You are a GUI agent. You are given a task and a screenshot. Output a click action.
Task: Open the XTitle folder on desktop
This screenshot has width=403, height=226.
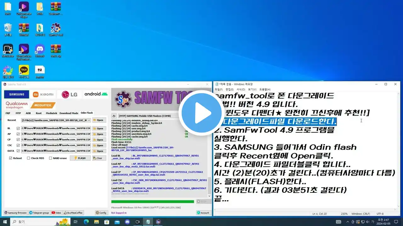point(40,8)
